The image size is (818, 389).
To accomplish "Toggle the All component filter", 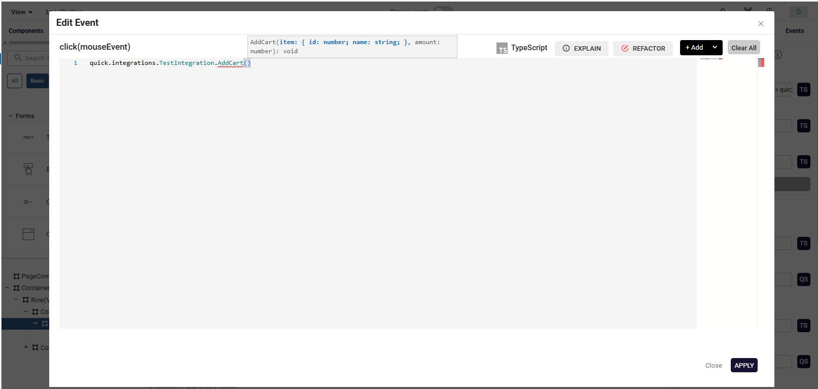I will [15, 81].
